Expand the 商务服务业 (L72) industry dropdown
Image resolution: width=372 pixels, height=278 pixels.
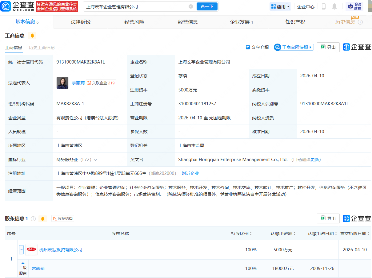coord(95,160)
